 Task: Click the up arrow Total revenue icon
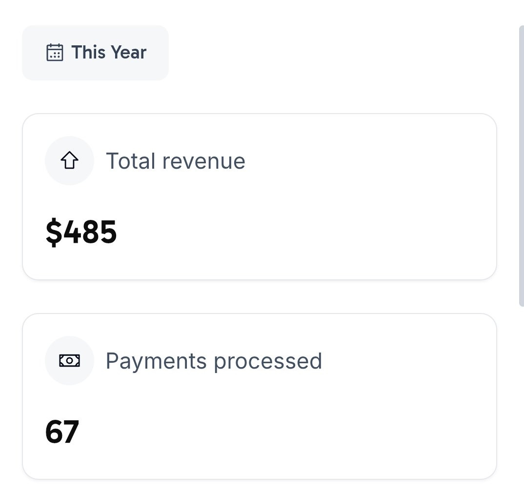click(x=69, y=161)
